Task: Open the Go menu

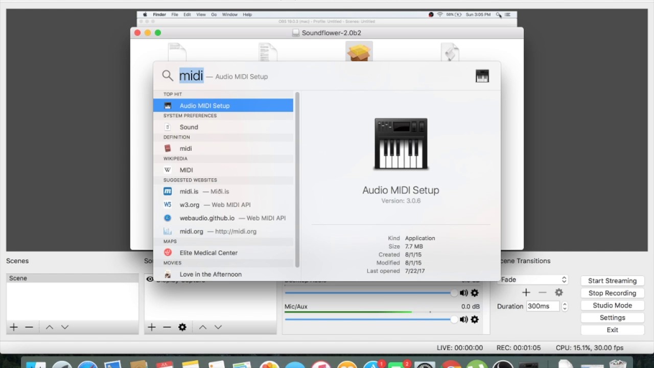Action: 214,15
